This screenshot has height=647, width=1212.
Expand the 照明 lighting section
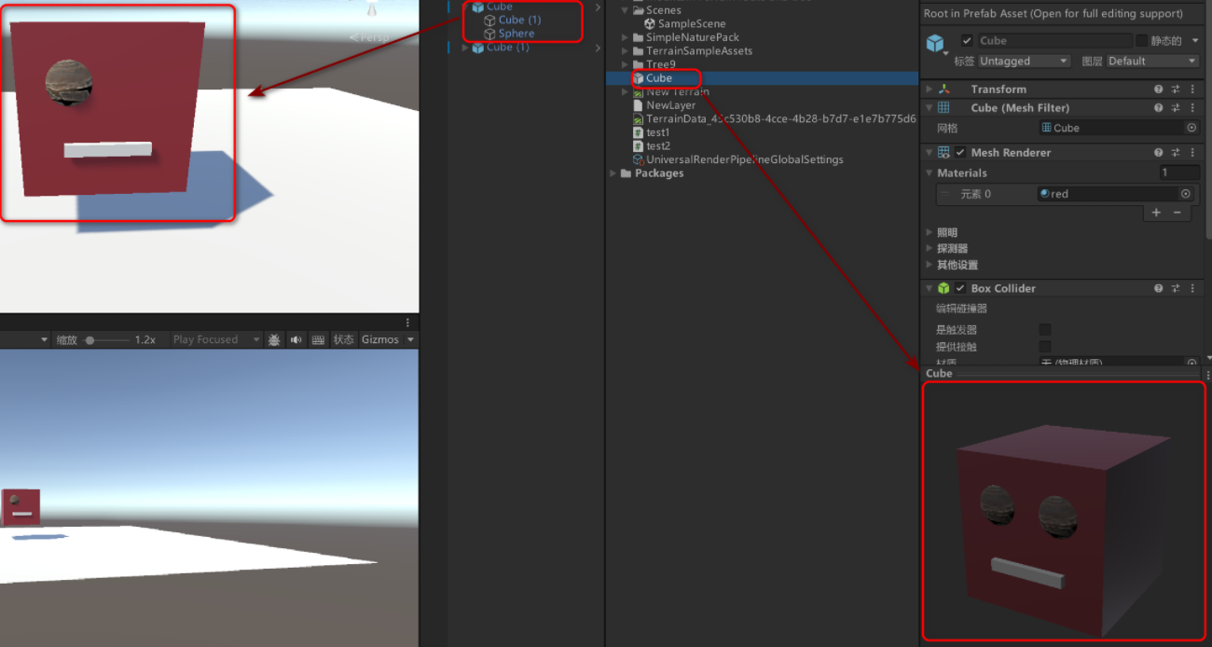pyautogui.click(x=929, y=232)
